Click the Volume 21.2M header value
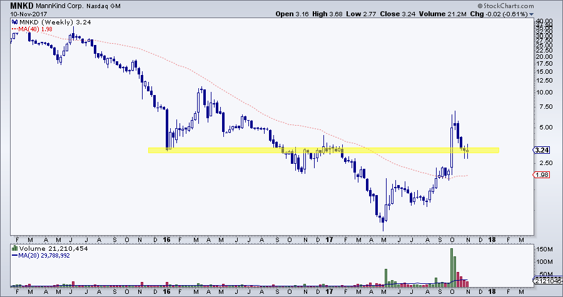563x297 pixels. coord(442,14)
